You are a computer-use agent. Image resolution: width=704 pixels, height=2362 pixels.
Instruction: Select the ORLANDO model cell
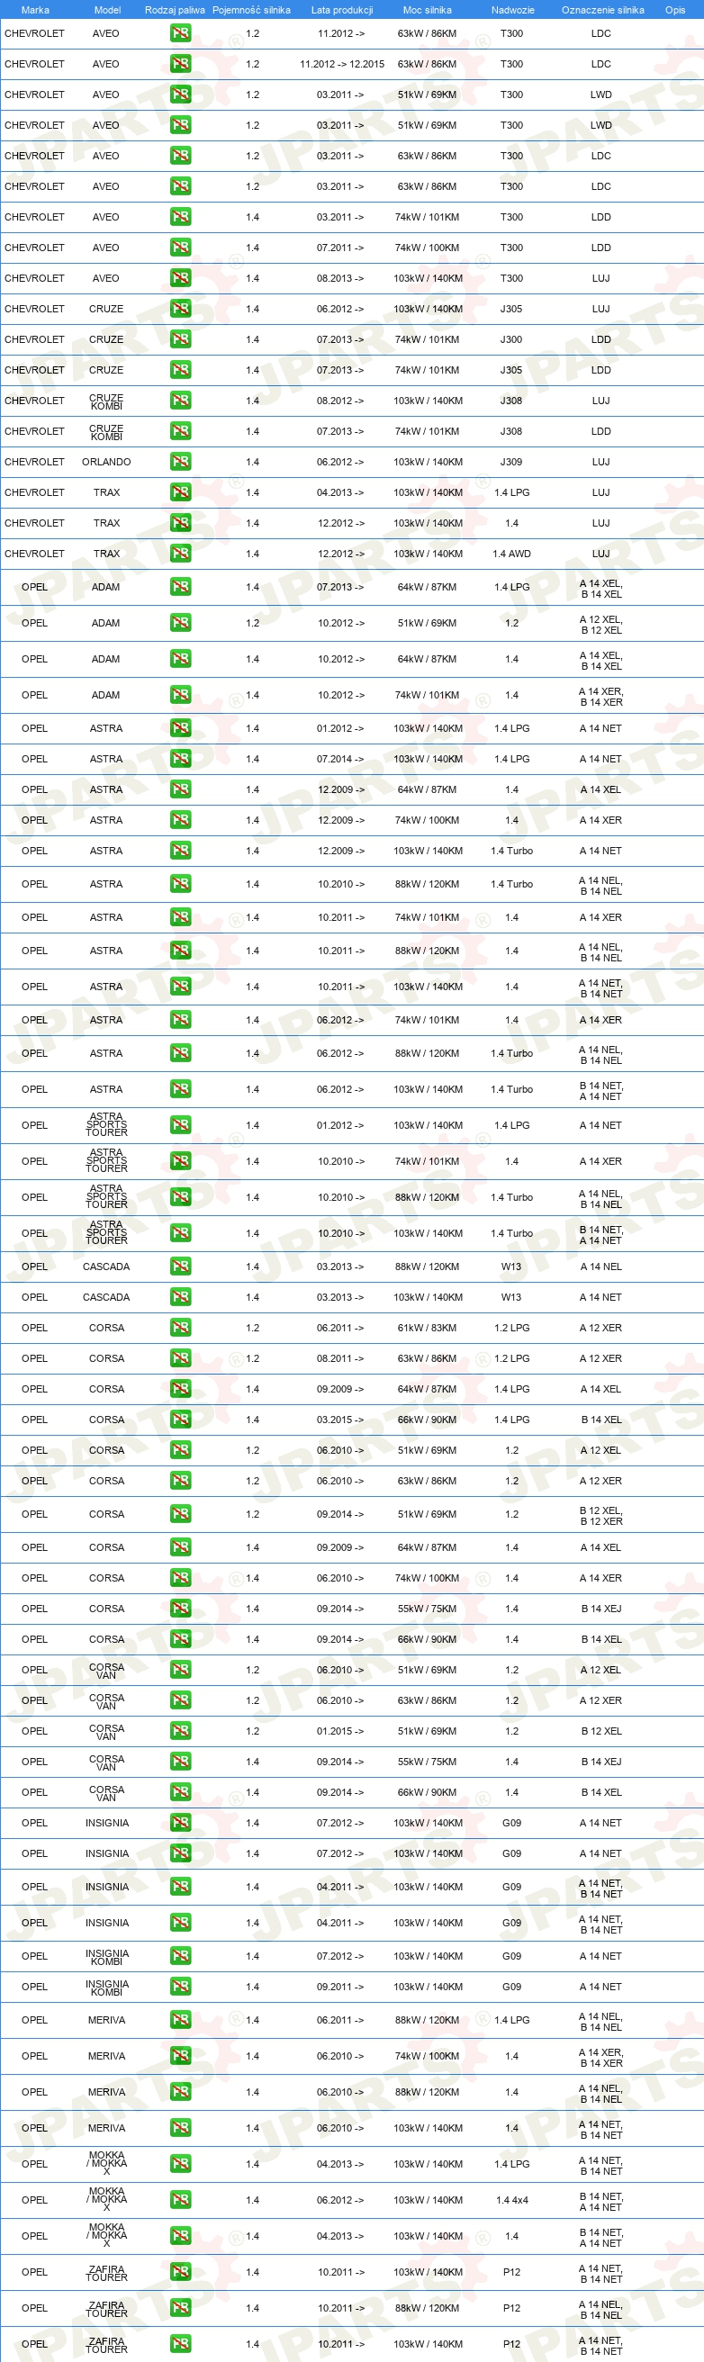coord(106,462)
